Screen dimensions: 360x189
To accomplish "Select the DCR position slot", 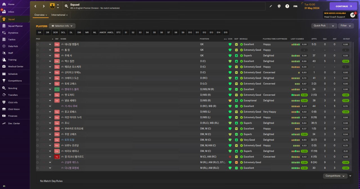I will pyautogui.click(x=55, y=32).
